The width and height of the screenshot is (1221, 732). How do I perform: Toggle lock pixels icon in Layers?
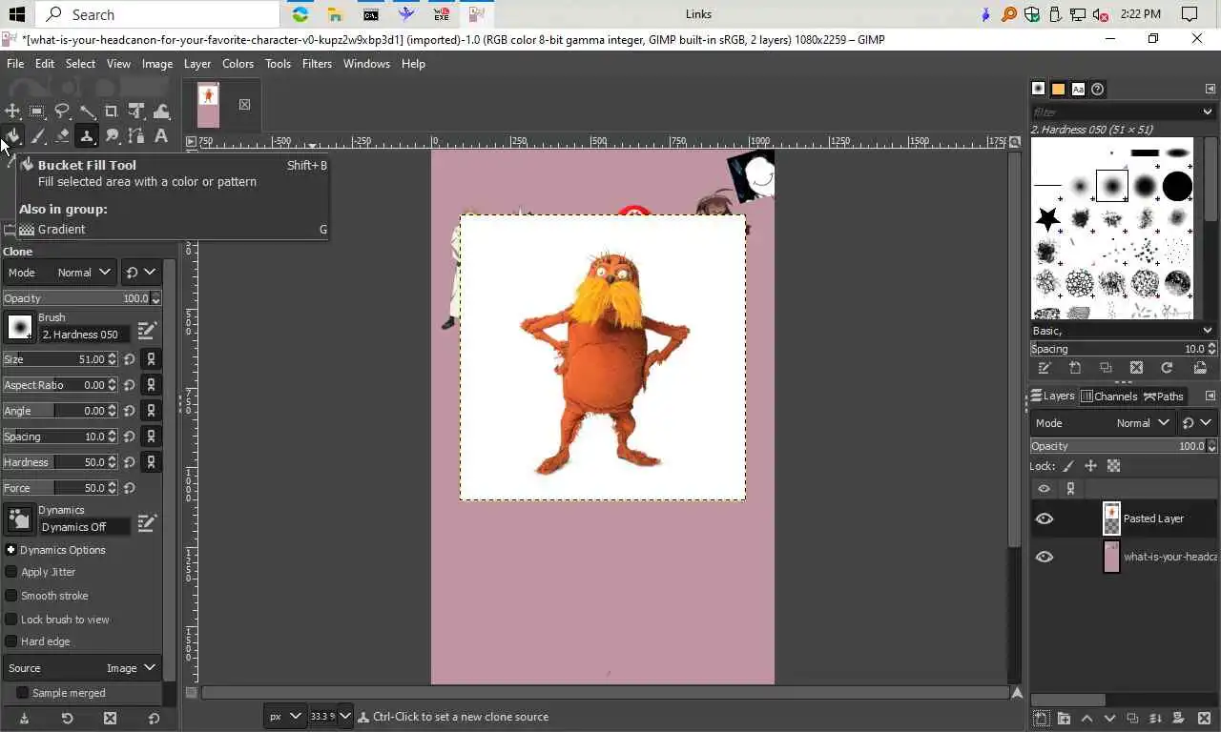pyautogui.click(x=1068, y=466)
